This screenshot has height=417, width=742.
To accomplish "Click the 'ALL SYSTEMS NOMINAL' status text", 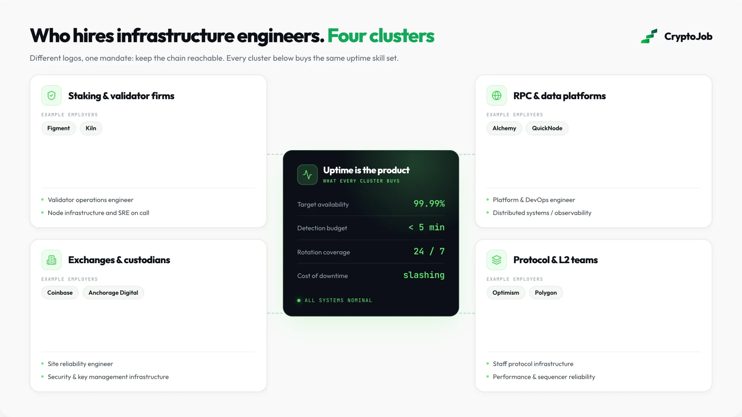I will [x=338, y=300].
